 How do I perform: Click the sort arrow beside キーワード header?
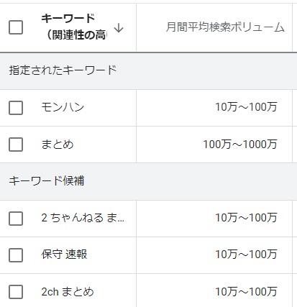[119, 29]
